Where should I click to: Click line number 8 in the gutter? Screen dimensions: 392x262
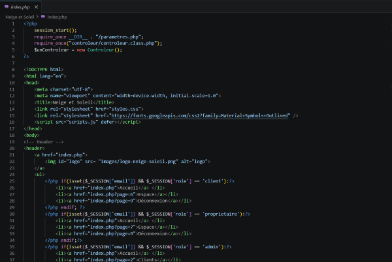[13, 70]
